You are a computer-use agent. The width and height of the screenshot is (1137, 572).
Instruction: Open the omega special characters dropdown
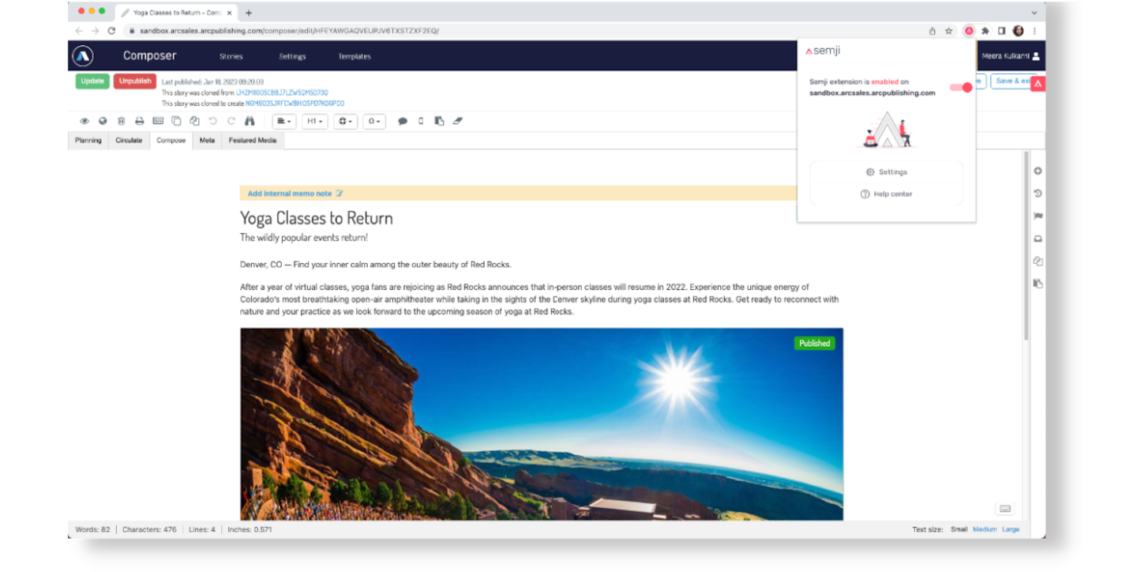click(373, 122)
